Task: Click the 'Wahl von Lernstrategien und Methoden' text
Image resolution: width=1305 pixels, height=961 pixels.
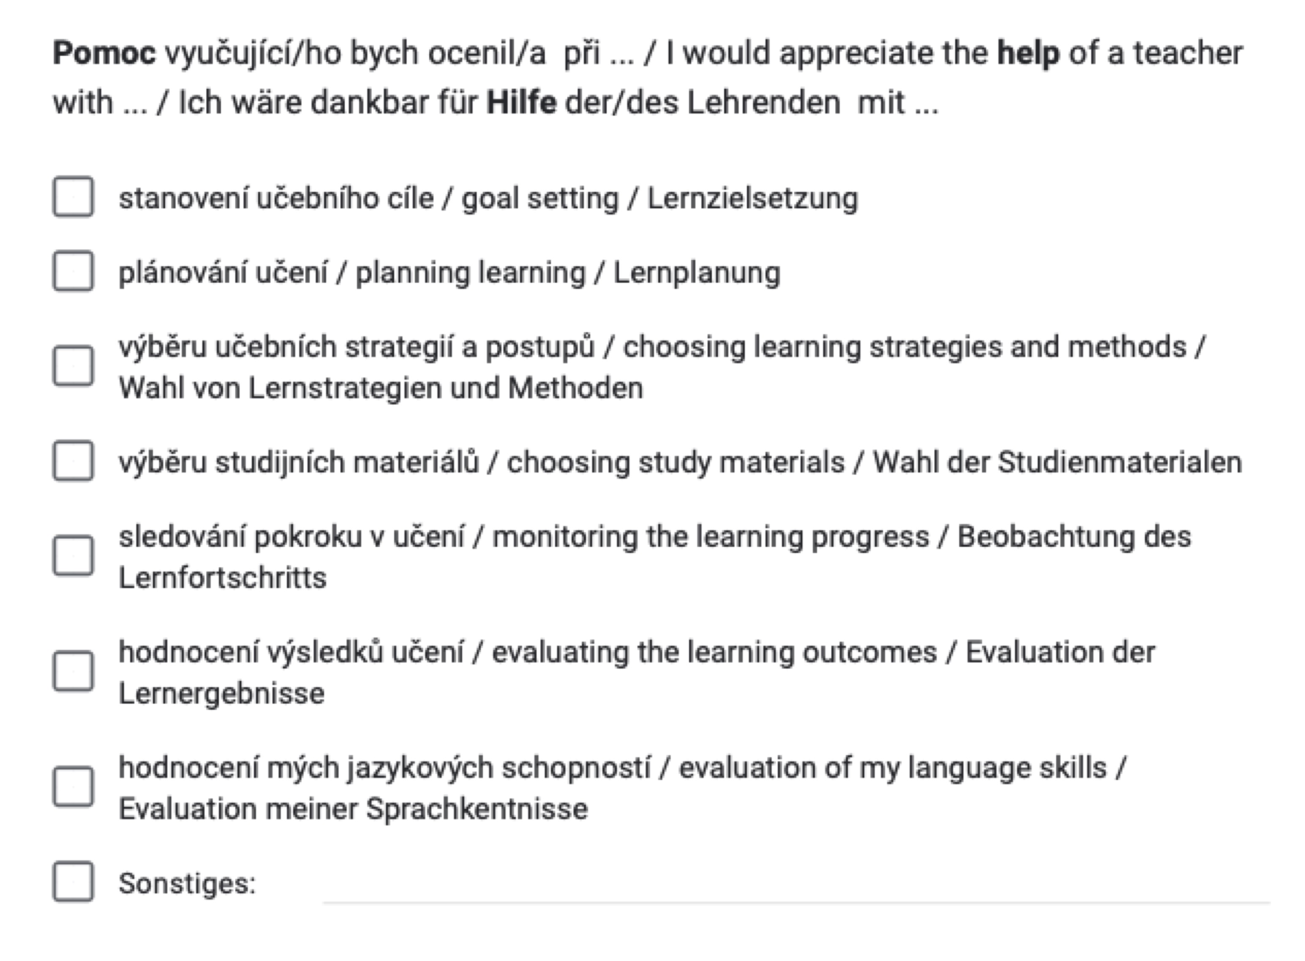Action: coord(381,388)
